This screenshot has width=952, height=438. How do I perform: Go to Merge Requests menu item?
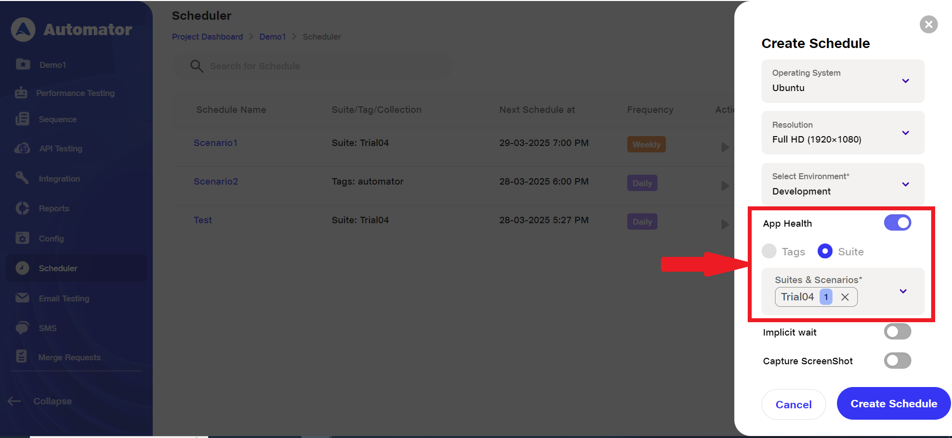[69, 357]
